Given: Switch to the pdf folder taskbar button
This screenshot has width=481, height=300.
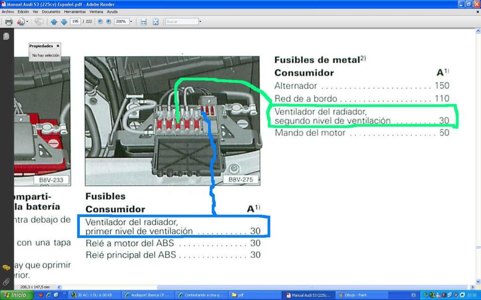Looking at the screenshot, I should point(256,295).
